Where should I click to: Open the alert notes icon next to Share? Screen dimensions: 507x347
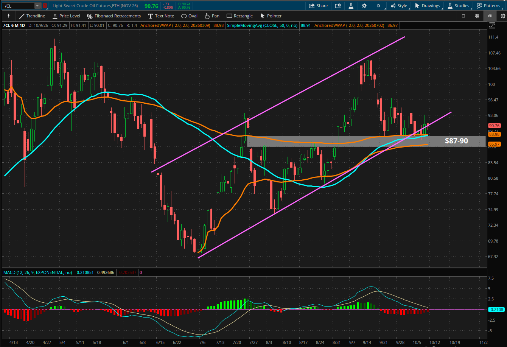[338, 6]
